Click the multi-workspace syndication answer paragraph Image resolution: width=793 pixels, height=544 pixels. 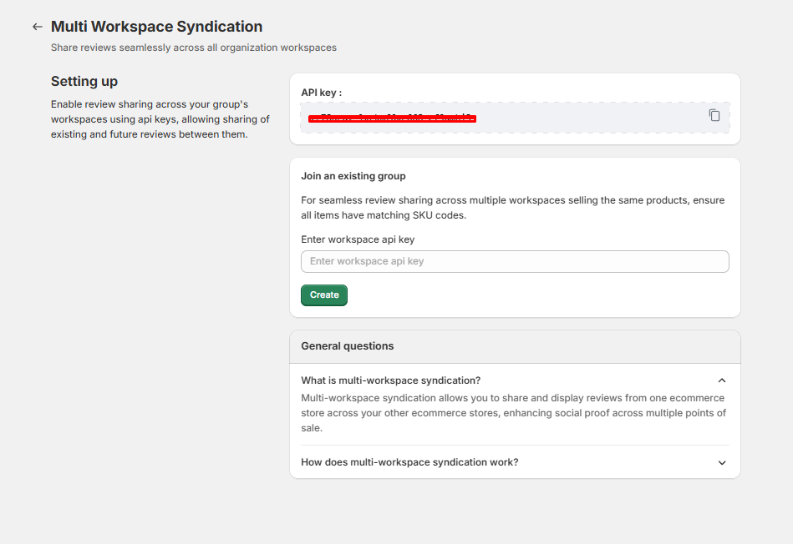click(513, 413)
